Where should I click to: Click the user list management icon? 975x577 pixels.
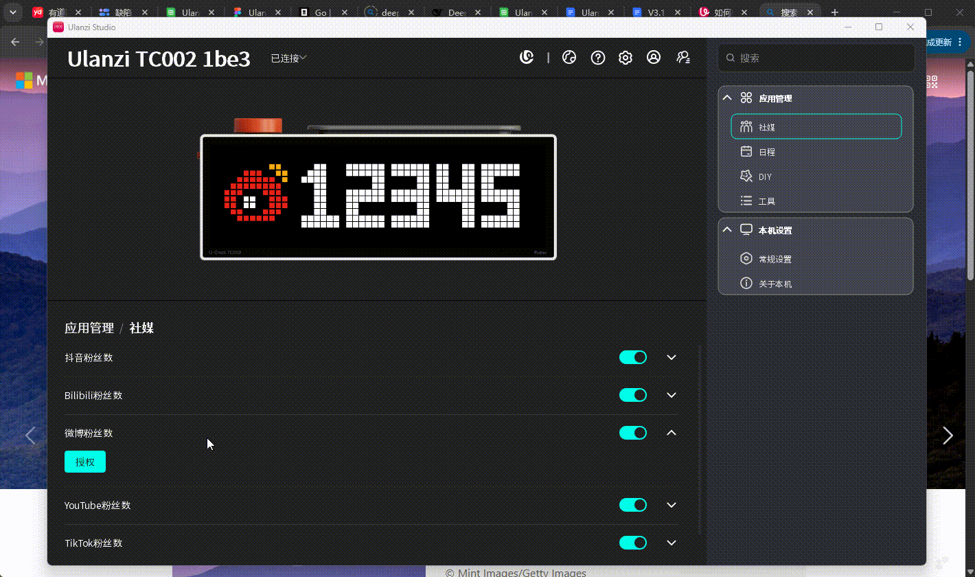tap(683, 58)
